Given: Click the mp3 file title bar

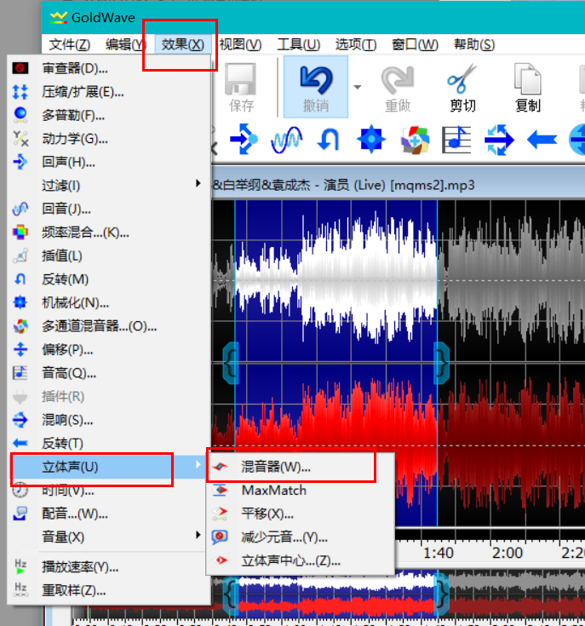Looking at the screenshot, I should [x=399, y=185].
